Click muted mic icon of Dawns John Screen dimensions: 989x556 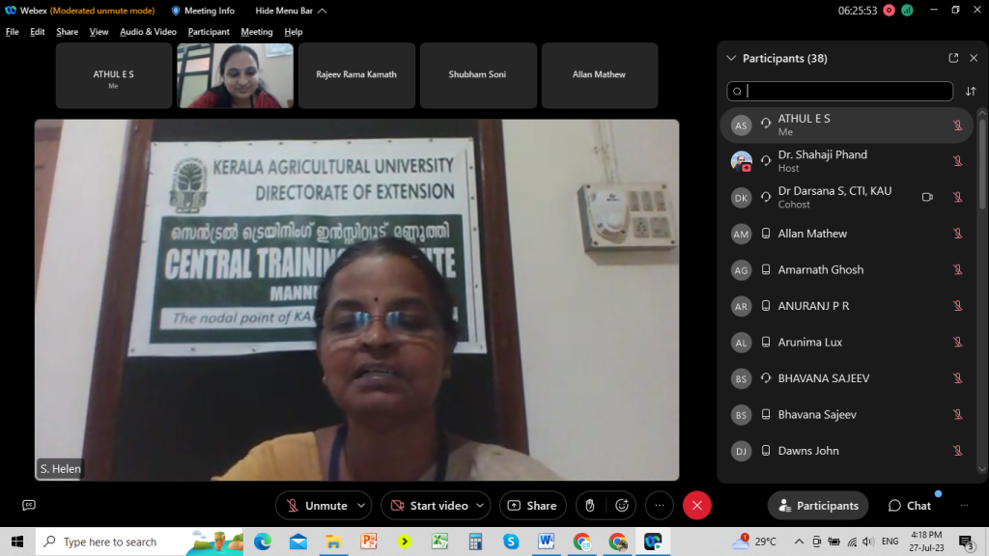(957, 451)
